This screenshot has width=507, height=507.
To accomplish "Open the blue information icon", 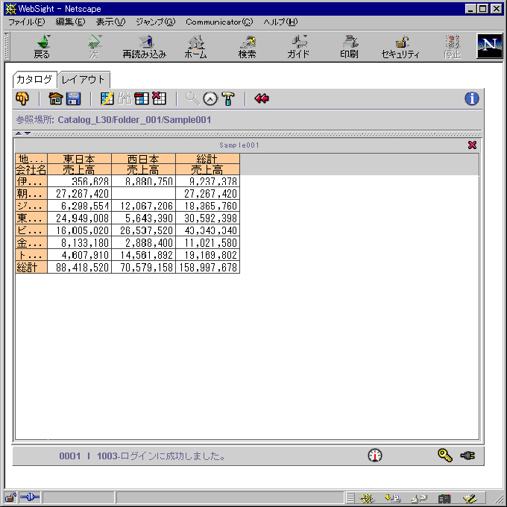I will coord(471,98).
